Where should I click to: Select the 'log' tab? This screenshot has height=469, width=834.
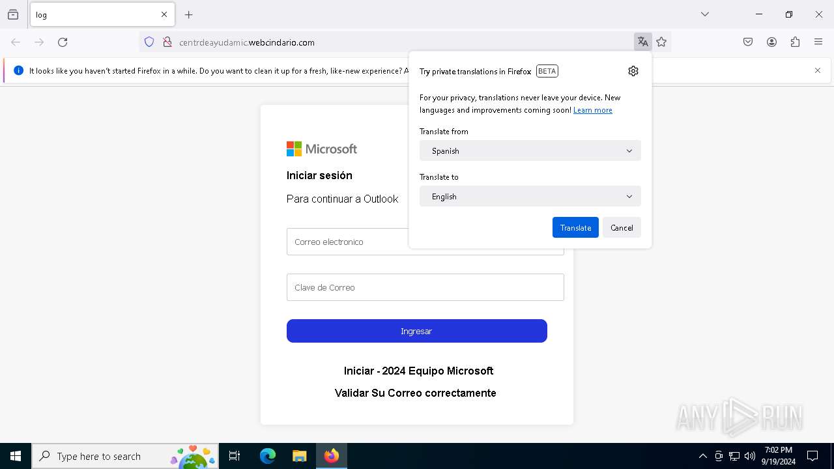(102, 14)
